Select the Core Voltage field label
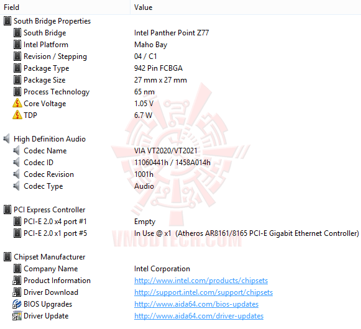This screenshot has height=329, width=361. (45, 103)
